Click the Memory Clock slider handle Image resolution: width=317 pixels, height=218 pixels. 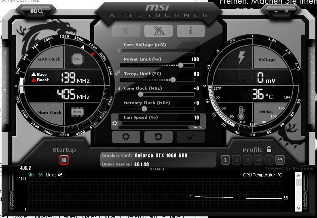click(x=144, y=109)
